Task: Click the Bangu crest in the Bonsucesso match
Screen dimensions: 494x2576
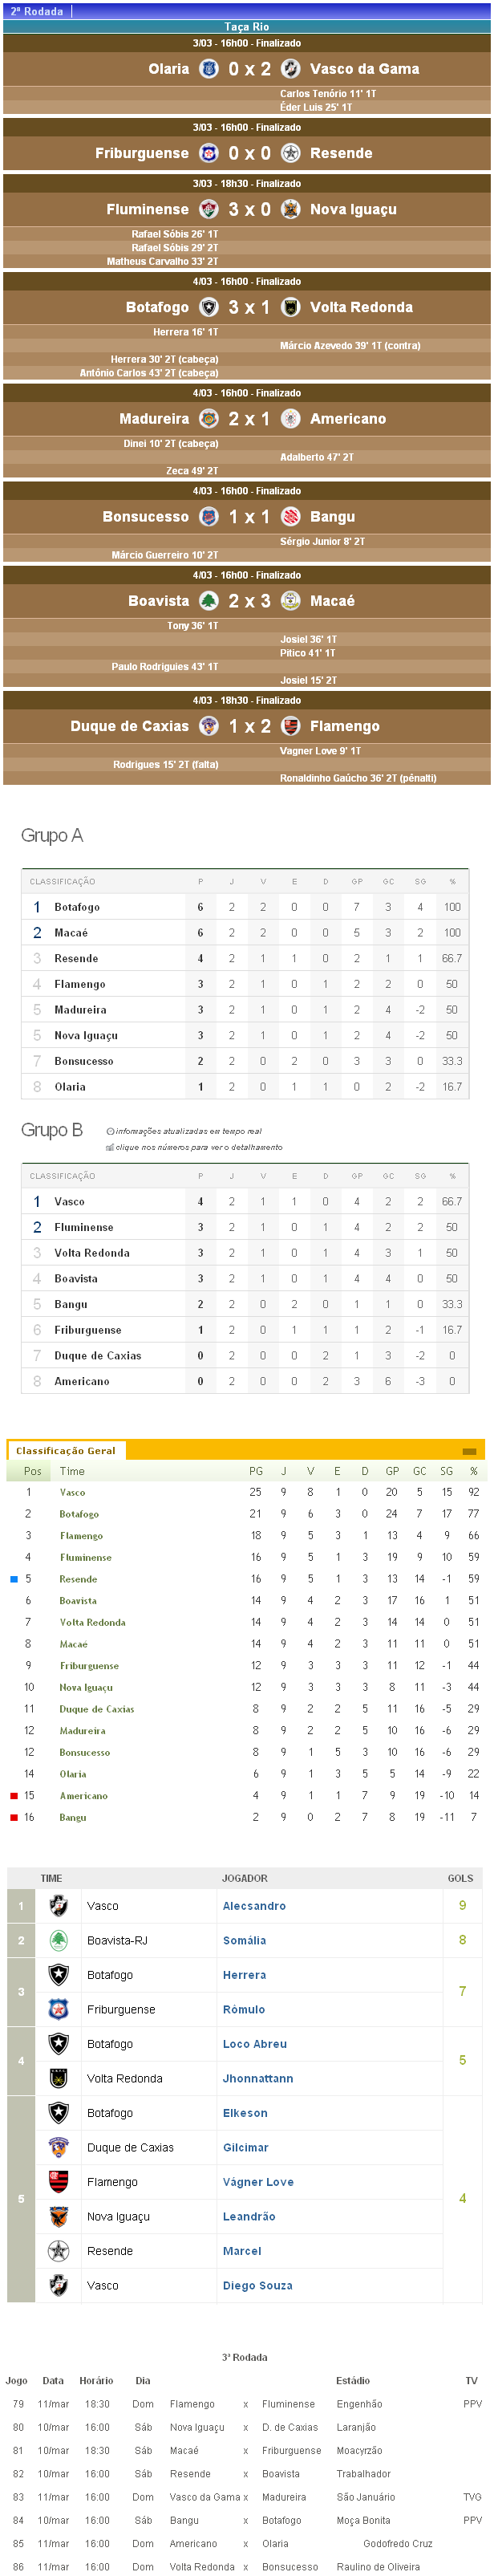Action: (x=290, y=517)
